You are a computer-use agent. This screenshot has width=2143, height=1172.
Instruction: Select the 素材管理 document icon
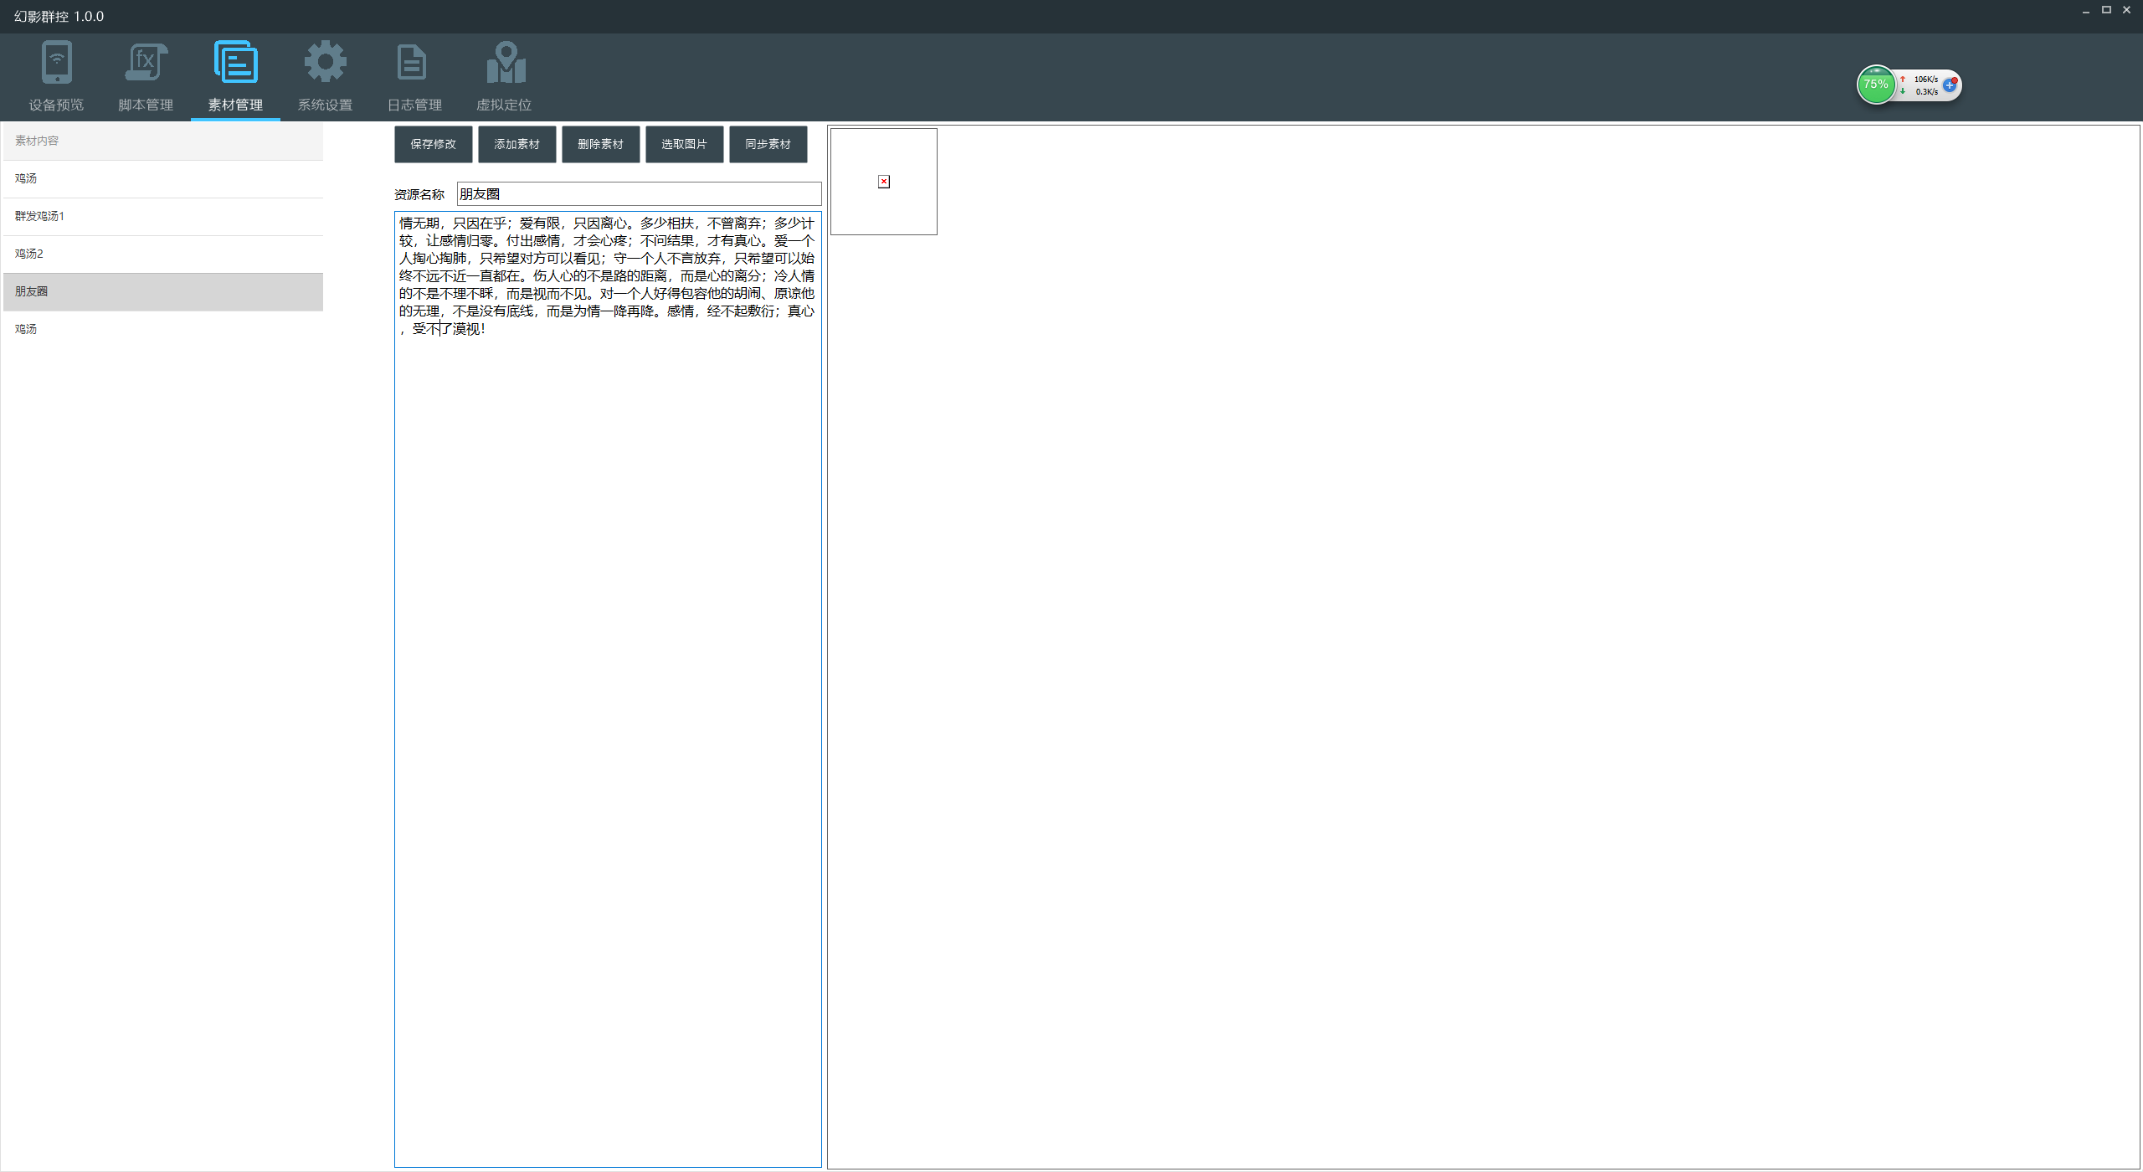[235, 63]
